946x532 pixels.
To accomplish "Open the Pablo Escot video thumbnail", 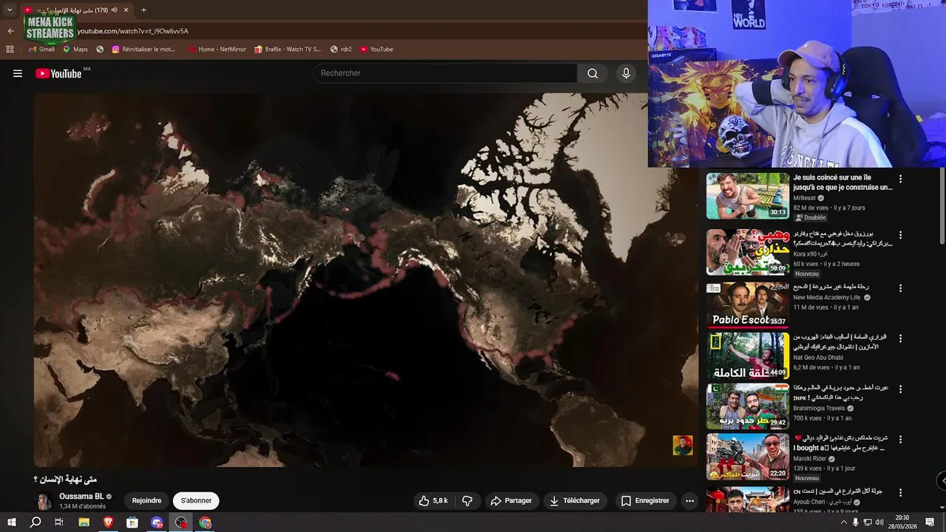I will coord(747,304).
